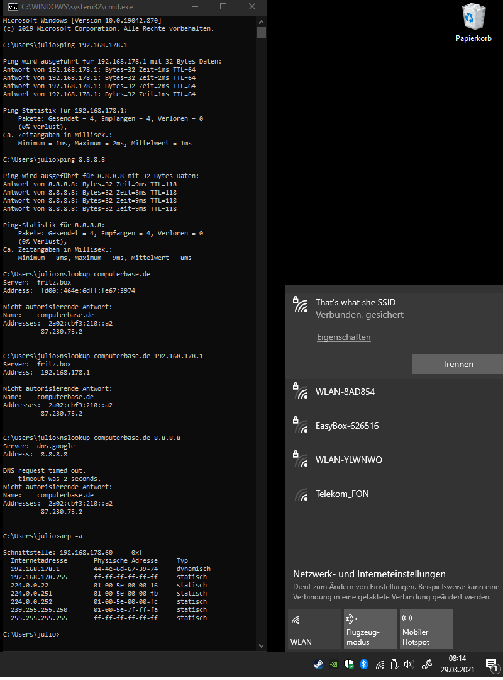Click the safely remove hardware USB icon

(394, 664)
